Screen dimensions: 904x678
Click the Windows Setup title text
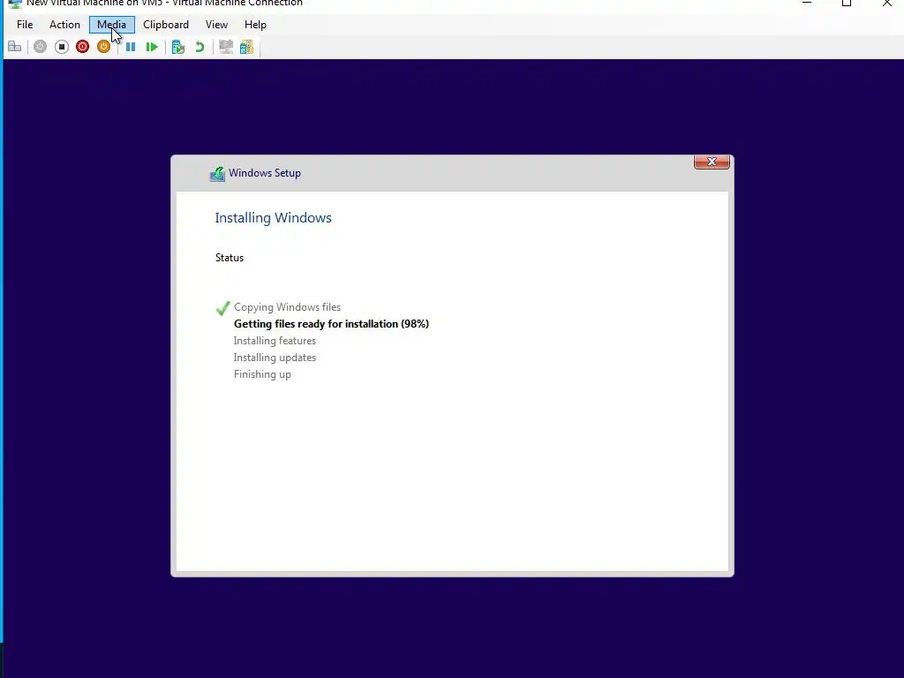point(265,173)
